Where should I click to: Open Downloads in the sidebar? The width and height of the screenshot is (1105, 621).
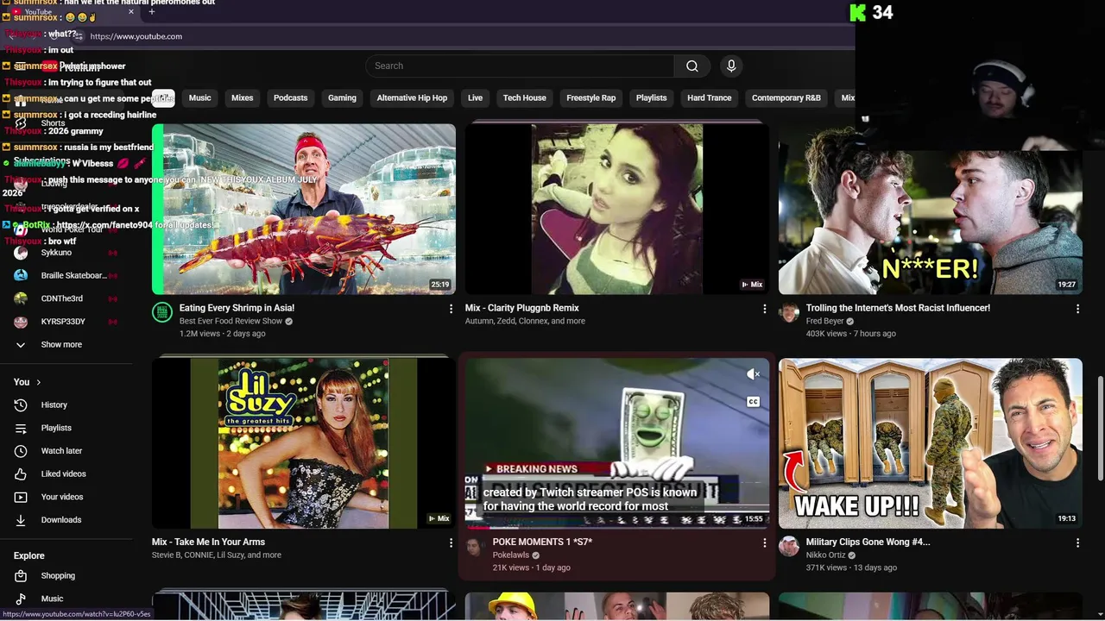[60, 519]
